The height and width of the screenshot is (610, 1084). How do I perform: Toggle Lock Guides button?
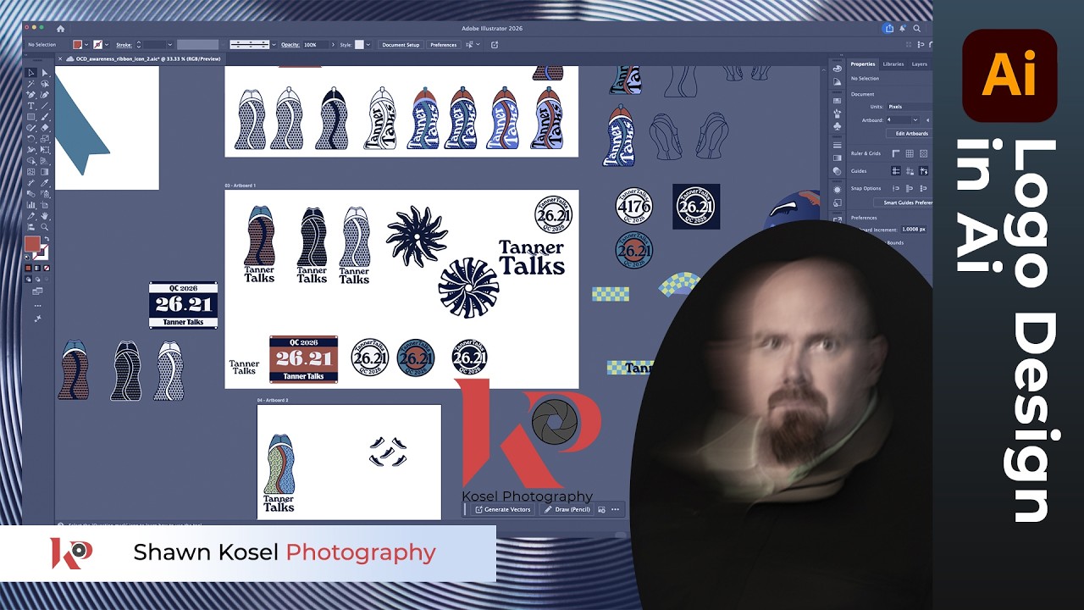[x=910, y=171]
